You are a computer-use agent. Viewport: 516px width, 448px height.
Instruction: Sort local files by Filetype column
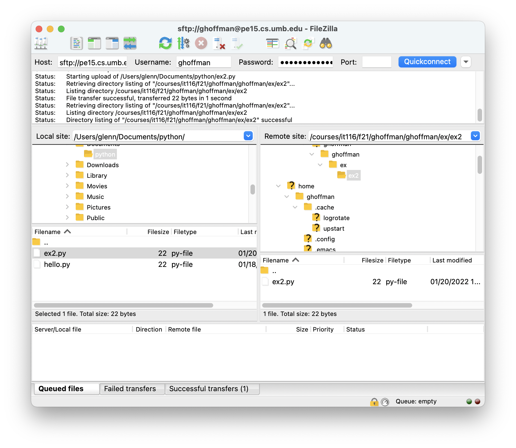(205, 232)
